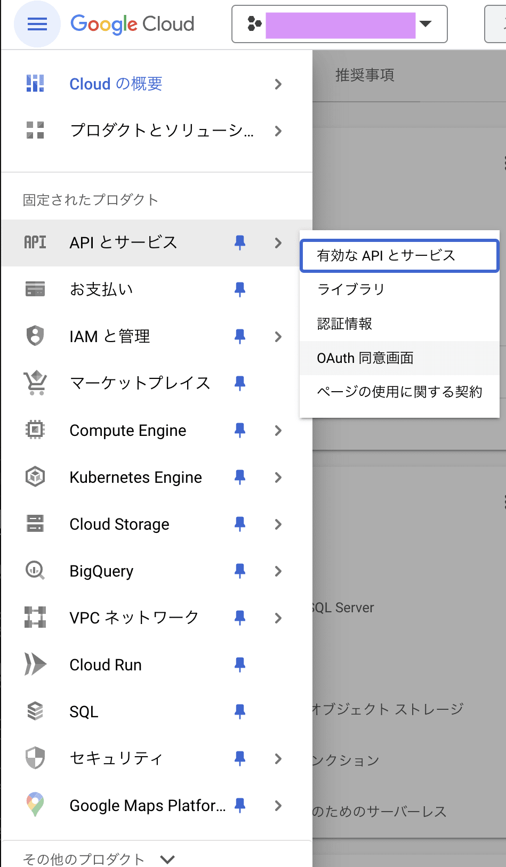The height and width of the screenshot is (867, 506).
Task: Unpin お支払い with its pin icon
Action: (240, 290)
